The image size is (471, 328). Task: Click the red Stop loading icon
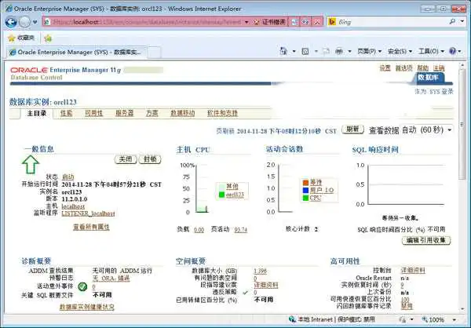(x=317, y=22)
